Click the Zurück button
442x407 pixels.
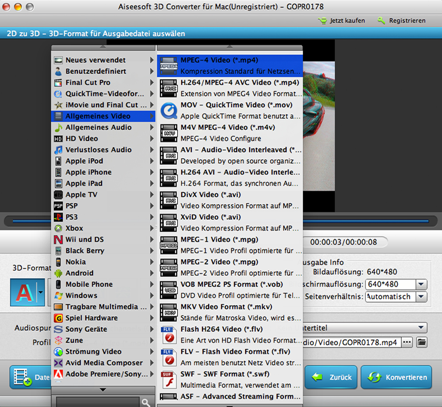point(331,377)
